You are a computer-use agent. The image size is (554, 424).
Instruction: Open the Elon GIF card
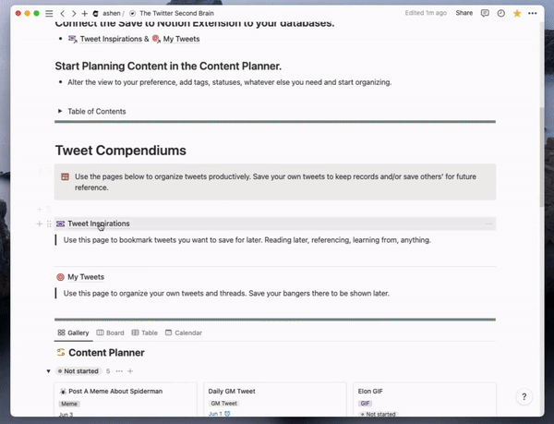[x=425, y=400]
